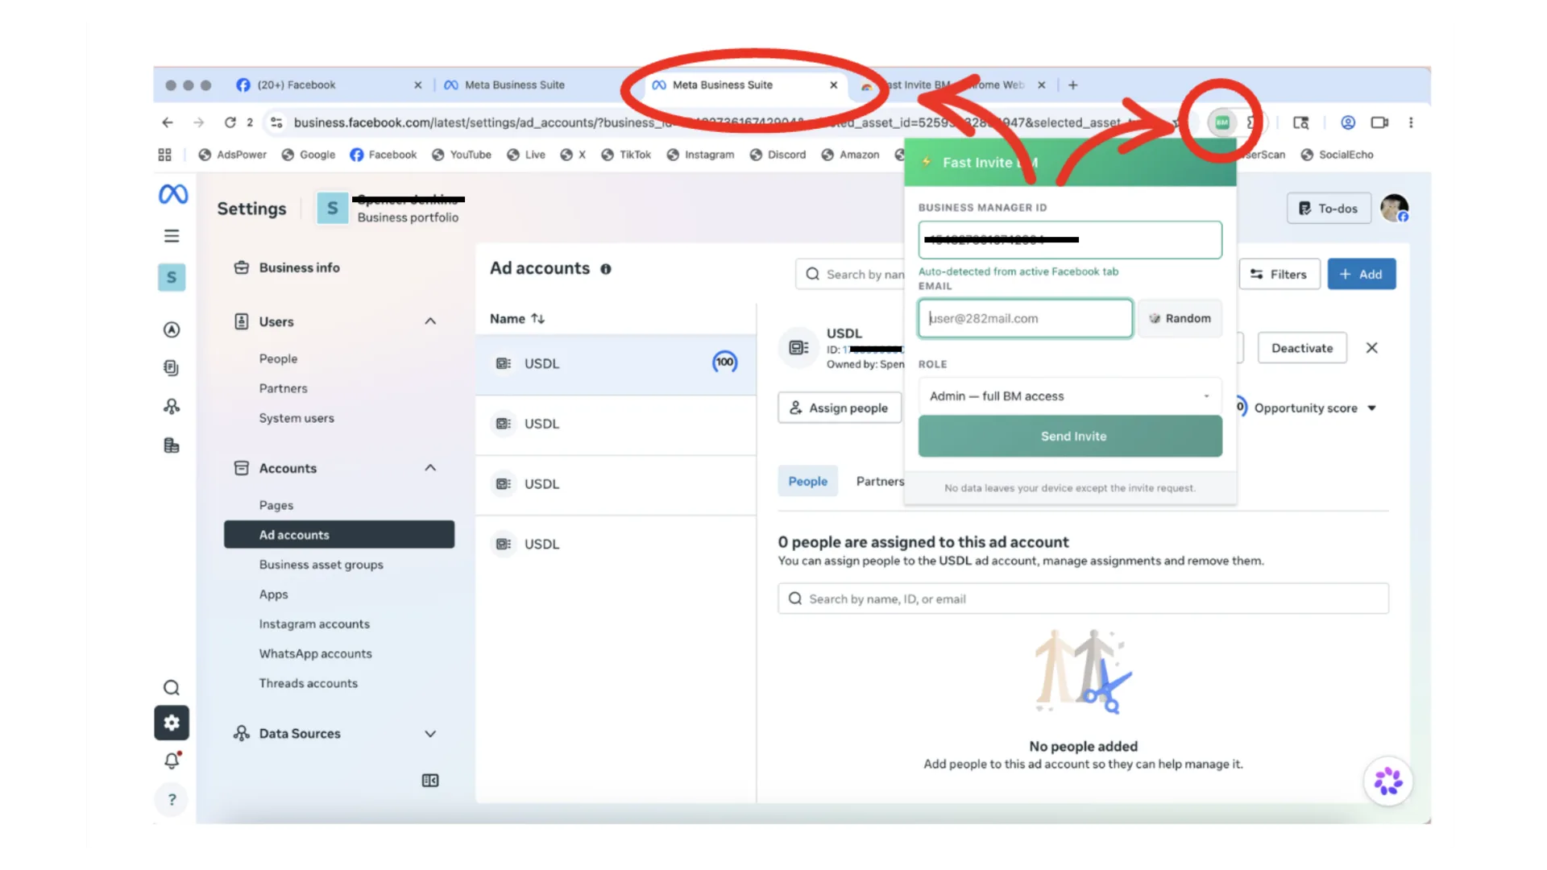The image size is (1547, 870).
Task: Click the Send Invite button
Action: click(x=1070, y=436)
